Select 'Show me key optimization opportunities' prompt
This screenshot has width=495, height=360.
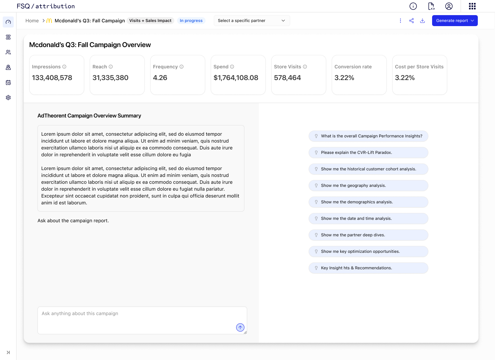tap(368, 251)
